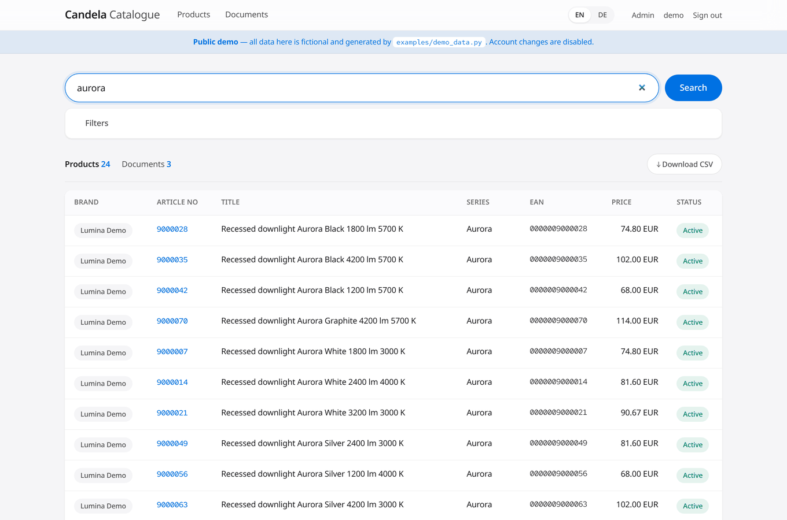This screenshot has height=520, width=787.
Task: Open Documents in the top navigation
Action: coord(247,14)
